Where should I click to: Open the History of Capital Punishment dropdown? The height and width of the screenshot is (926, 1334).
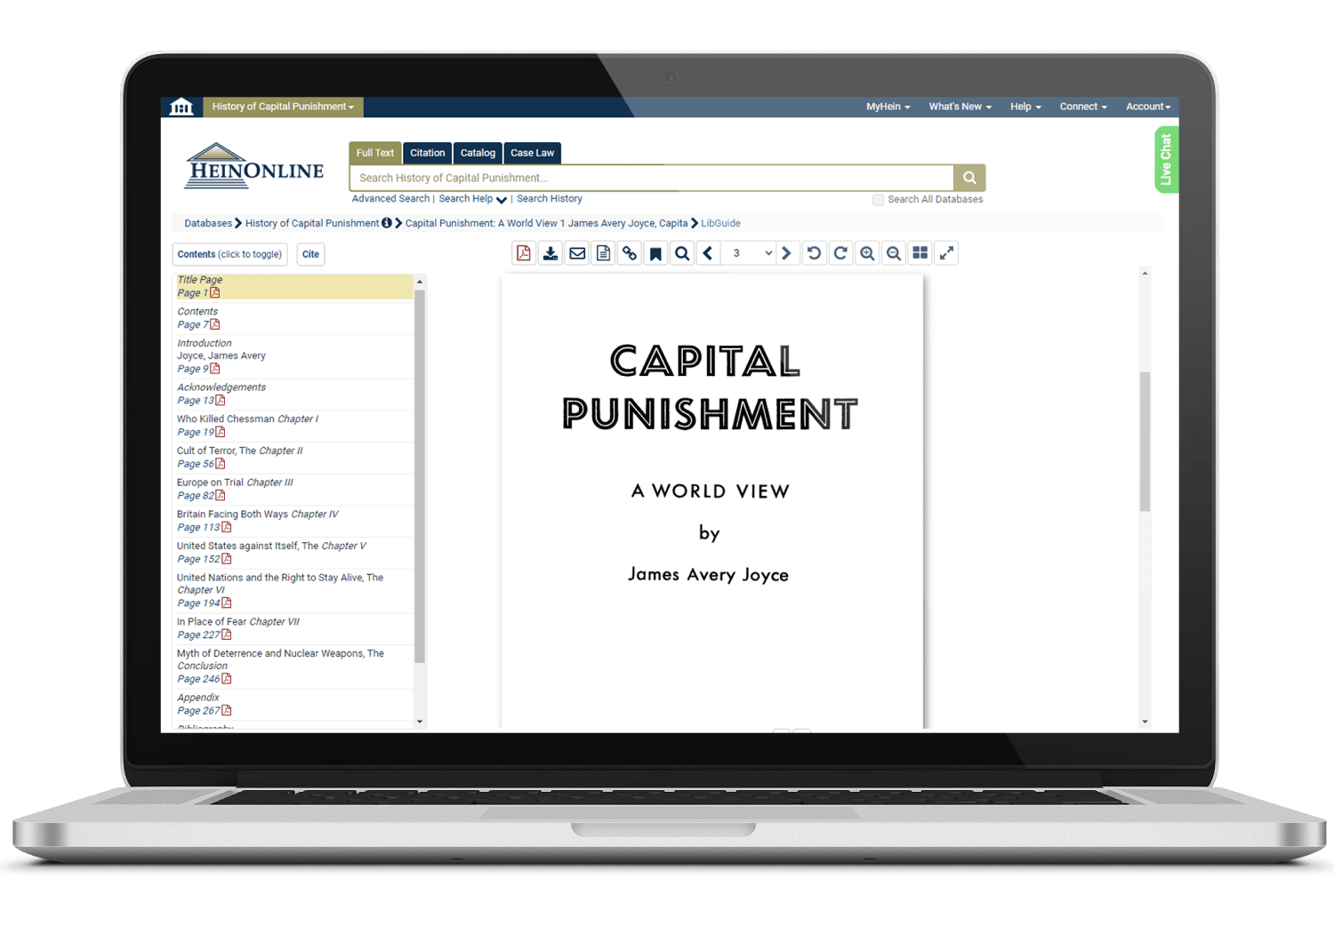click(283, 107)
